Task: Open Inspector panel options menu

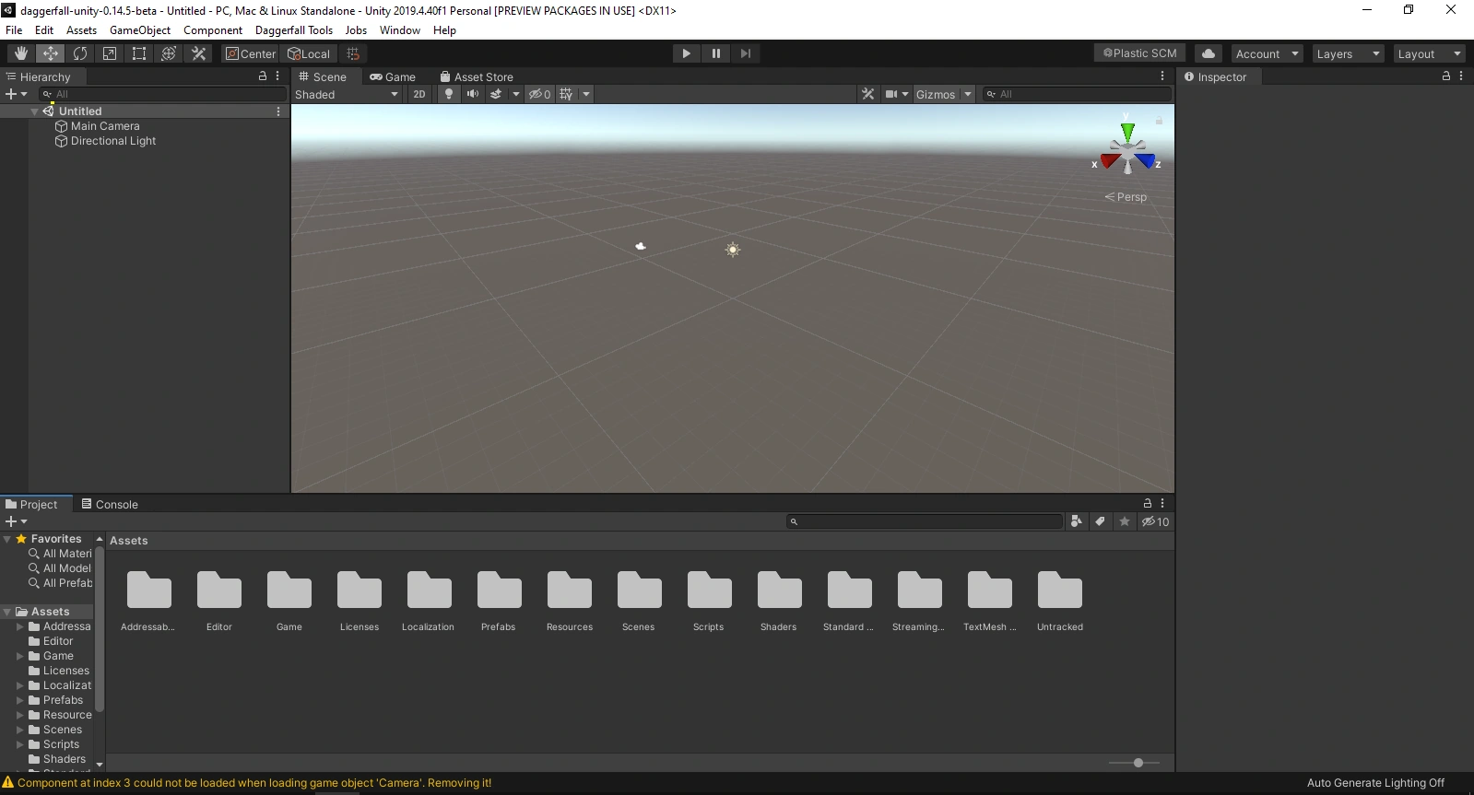Action: point(1461,76)
